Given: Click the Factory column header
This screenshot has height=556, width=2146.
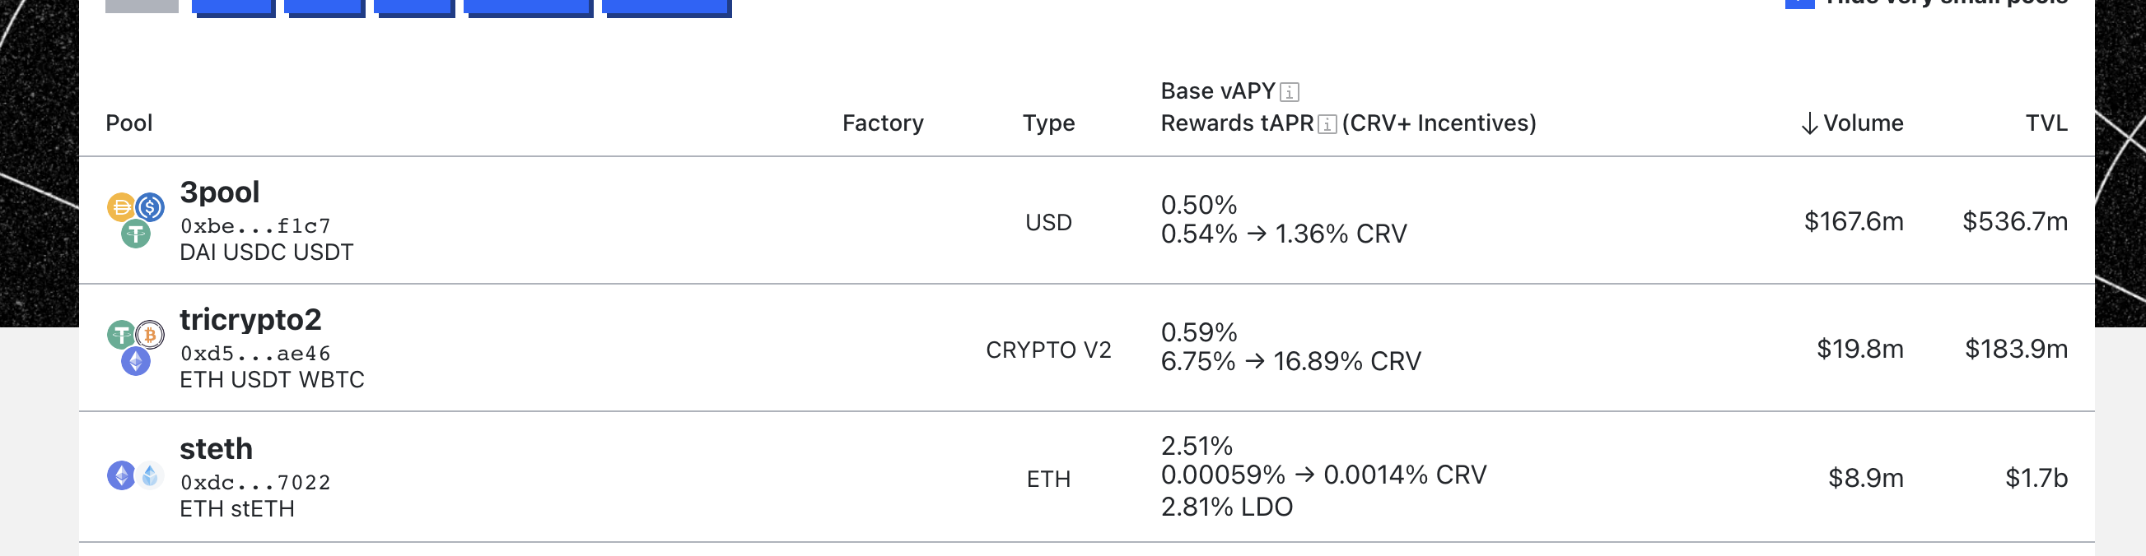Looking at the screenshot, I should coord(882,123).
